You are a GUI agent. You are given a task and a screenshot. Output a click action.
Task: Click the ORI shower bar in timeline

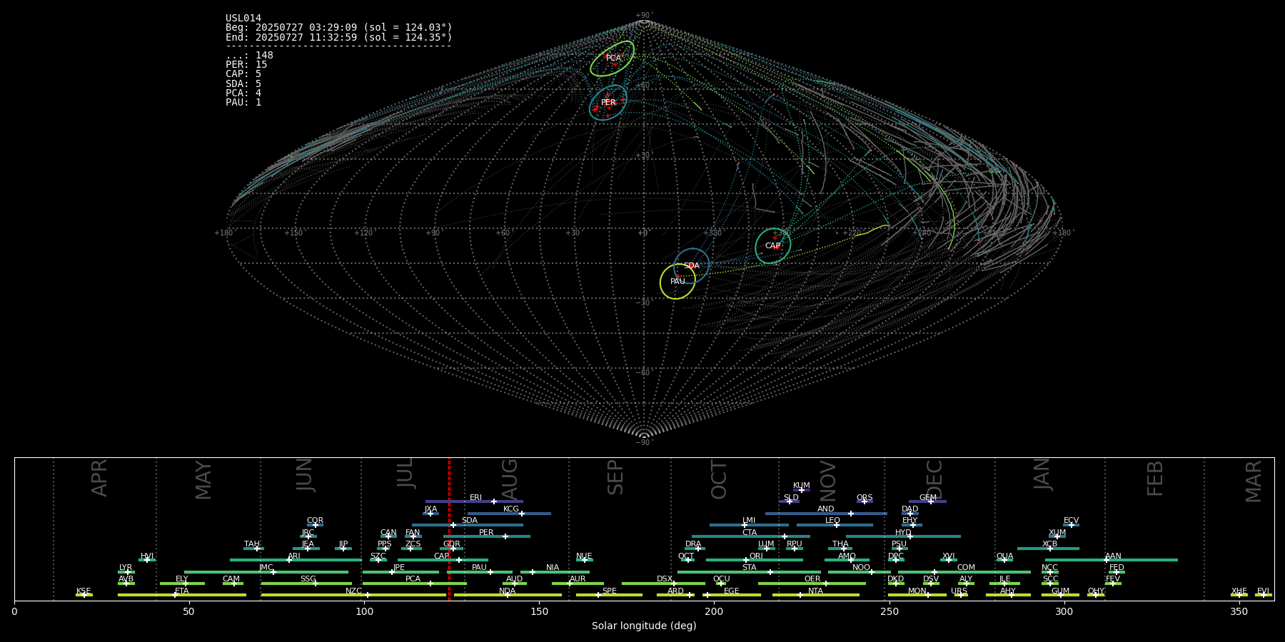pyautogui.click(x=755, y=560)
